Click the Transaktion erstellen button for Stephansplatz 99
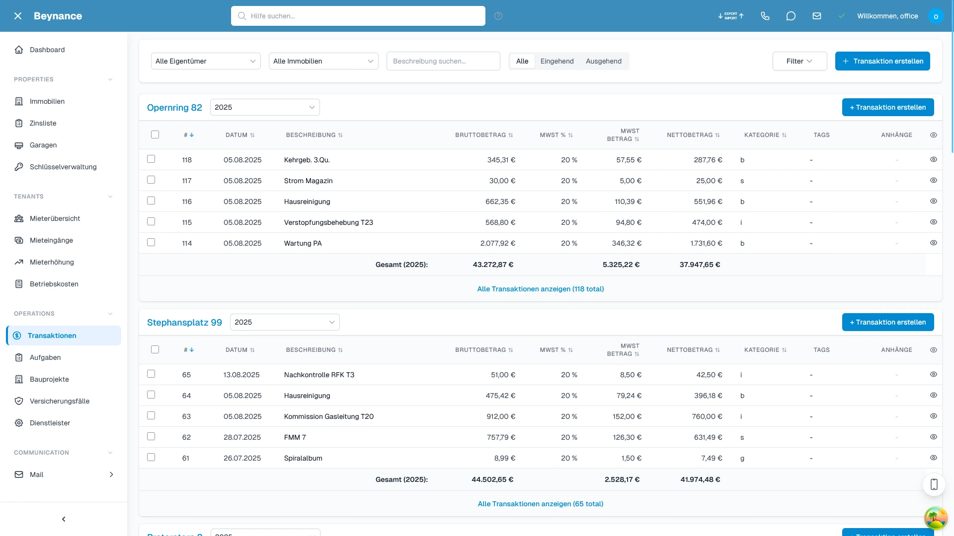Viewport: 954px width, 536px height. coord(888,322)
